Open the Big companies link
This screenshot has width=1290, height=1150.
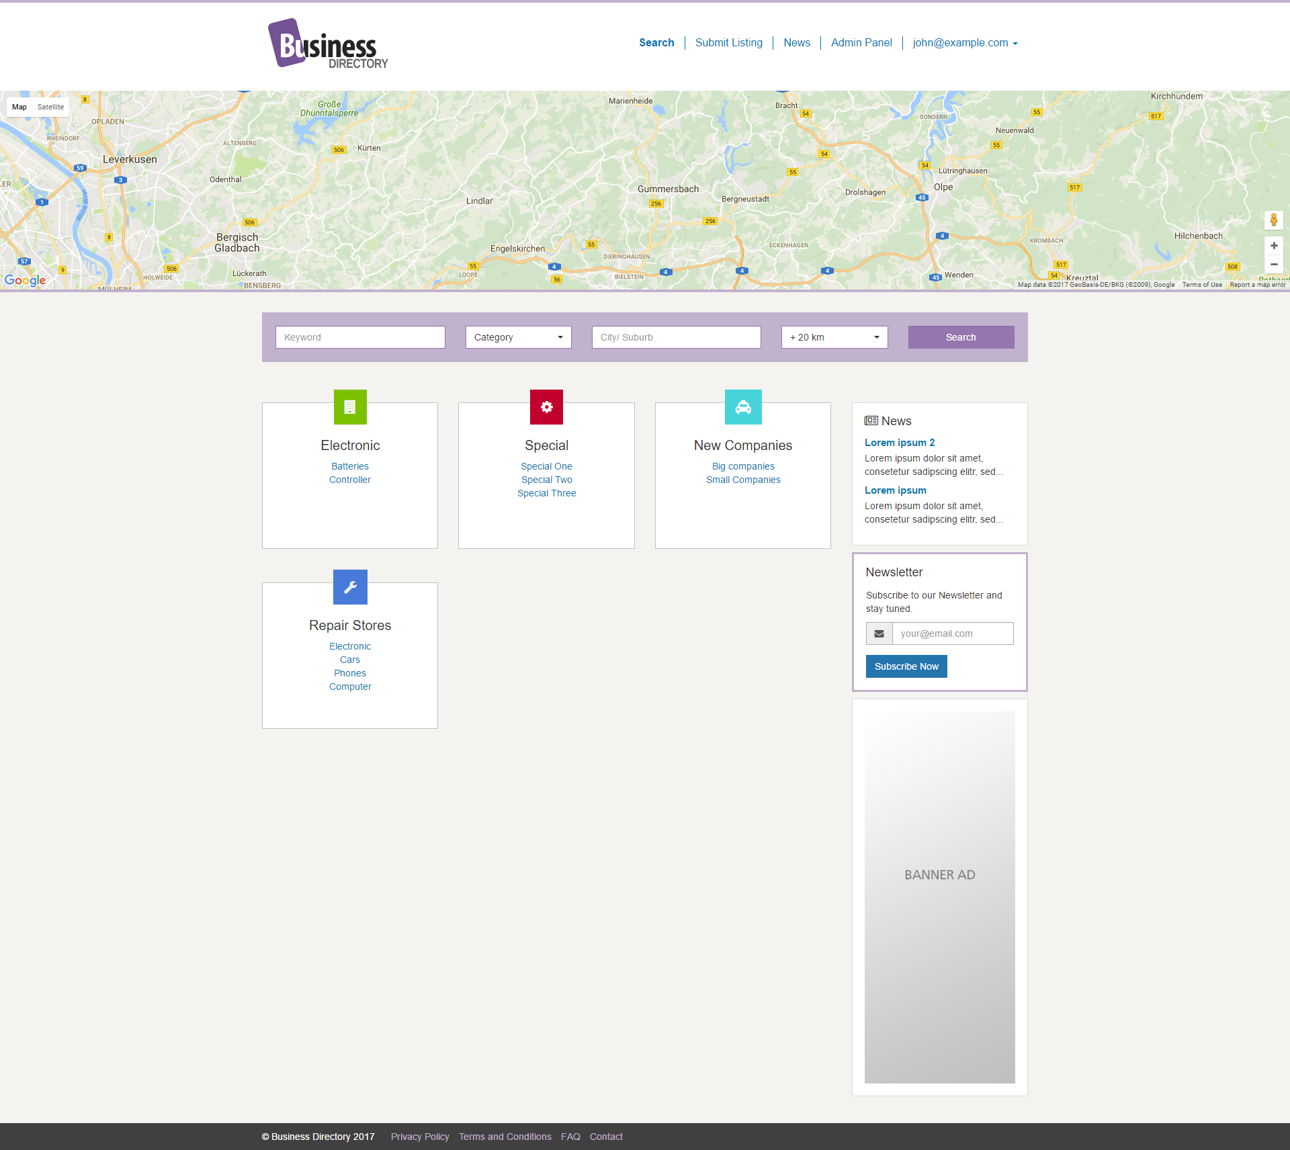click(743, 466)
